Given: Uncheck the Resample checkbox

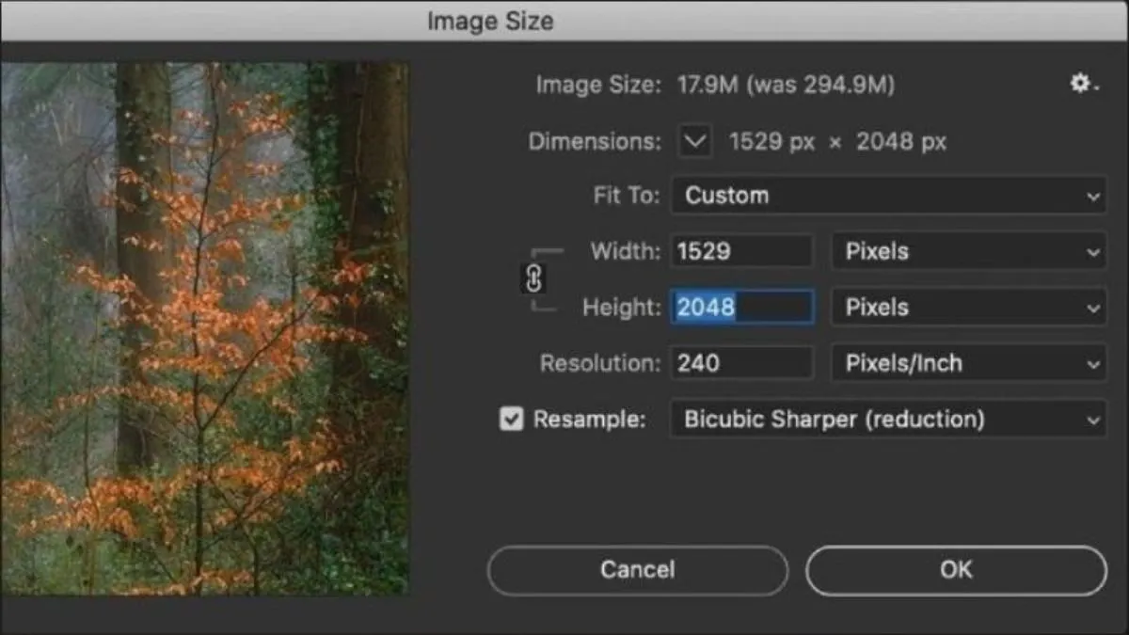Looking at the screenshot, I should [511, 420].
